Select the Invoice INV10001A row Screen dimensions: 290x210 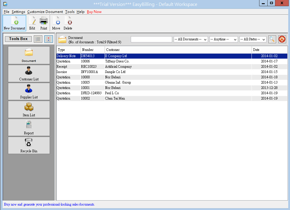click(172, 72)
